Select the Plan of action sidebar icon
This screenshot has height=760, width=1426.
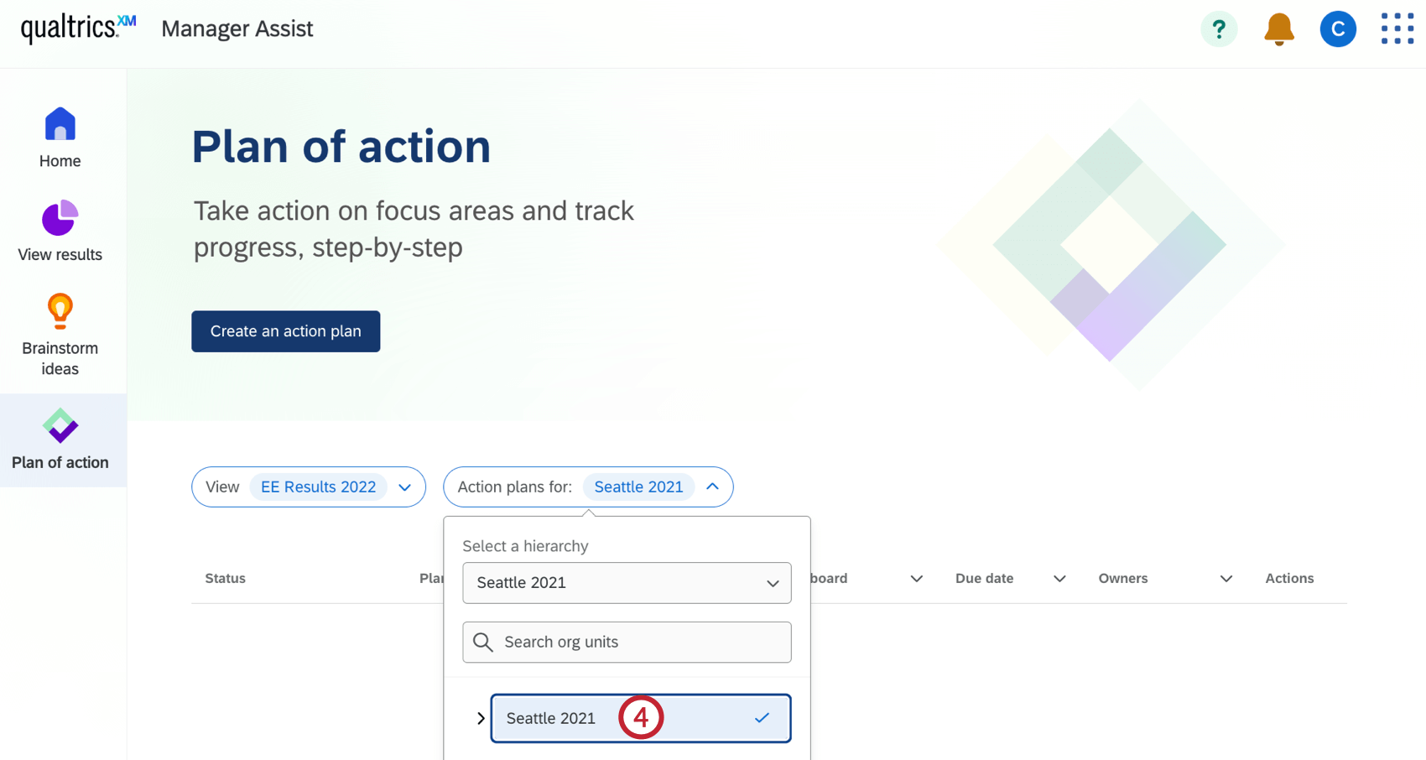(x=60, y=426)
